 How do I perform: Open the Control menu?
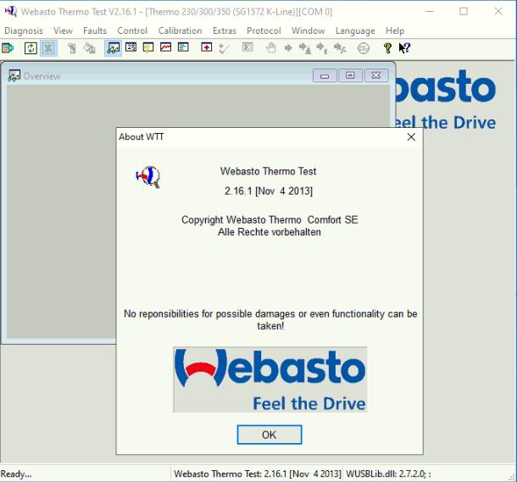pyautogui.click(x=132, y=30)
